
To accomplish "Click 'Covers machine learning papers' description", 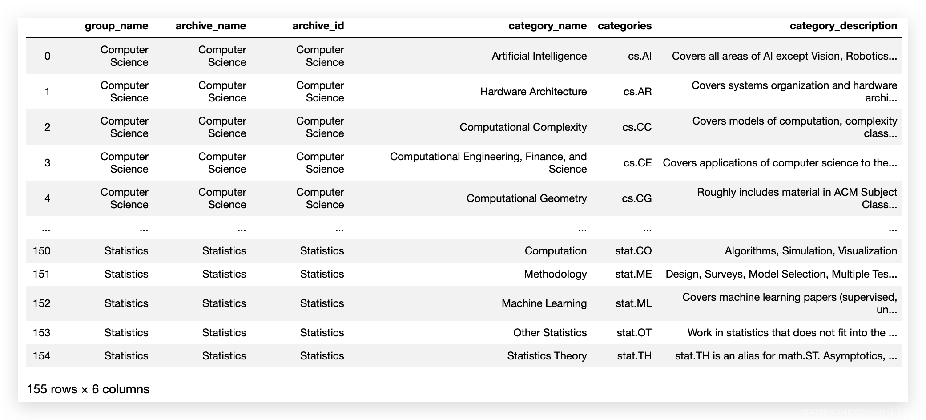I will tap(790, 303).
